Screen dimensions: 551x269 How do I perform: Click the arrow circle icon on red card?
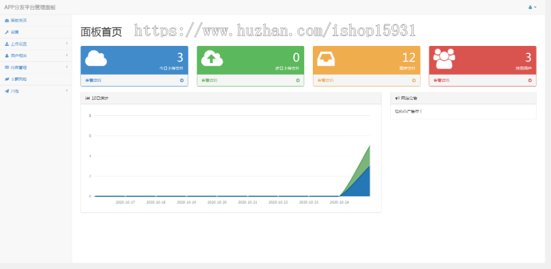[x=530, y=80]
